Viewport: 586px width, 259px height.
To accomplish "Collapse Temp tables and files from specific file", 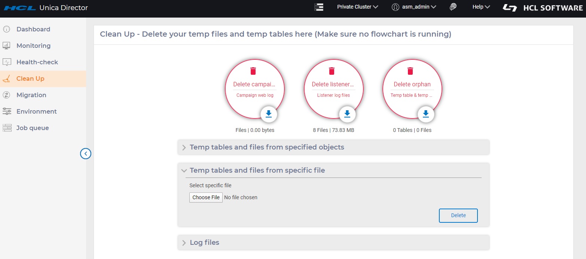I will point(257,170).
